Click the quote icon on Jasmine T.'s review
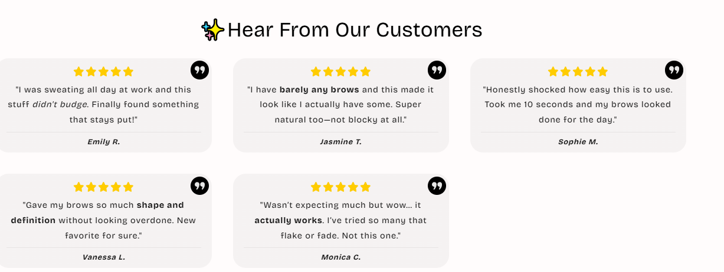724x272 pixels. point(437,70)
